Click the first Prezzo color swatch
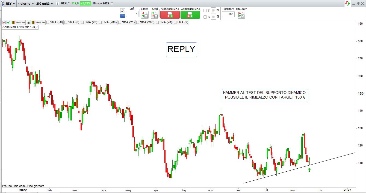Viewport: 366px width, 193px height. point(13,22)
